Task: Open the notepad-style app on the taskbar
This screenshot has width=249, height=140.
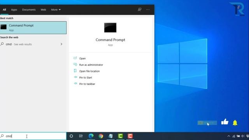Action: point(110,136)
